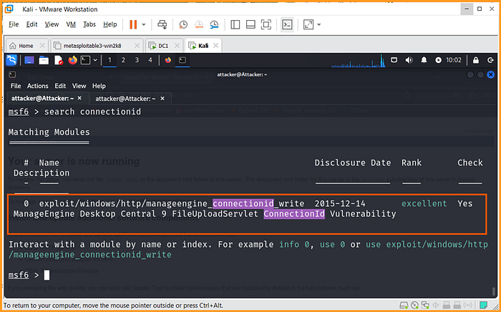This screenshot has height=312, width=501.
Task: Revert the VM to its previous snapshot
Action: (x=199, y=24)
